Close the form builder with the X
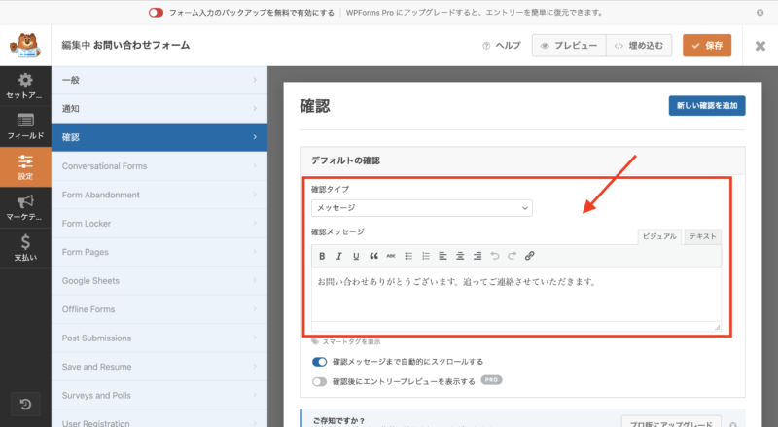This screenshot has height=427, width=778. [760, 46]
